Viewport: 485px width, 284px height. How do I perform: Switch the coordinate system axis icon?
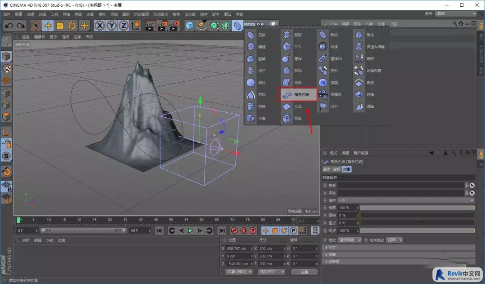pos(136,25)
